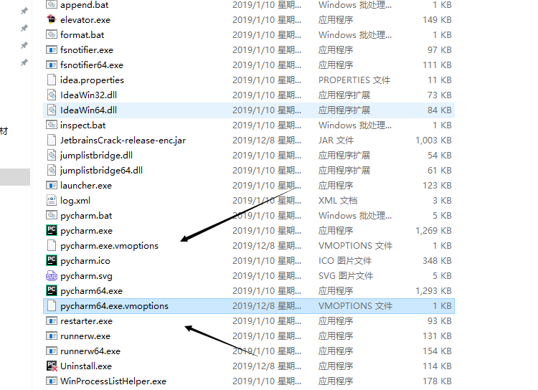
Task: Select the pycharm.ico PyCharm icon
Action: (x=52, y=260)
